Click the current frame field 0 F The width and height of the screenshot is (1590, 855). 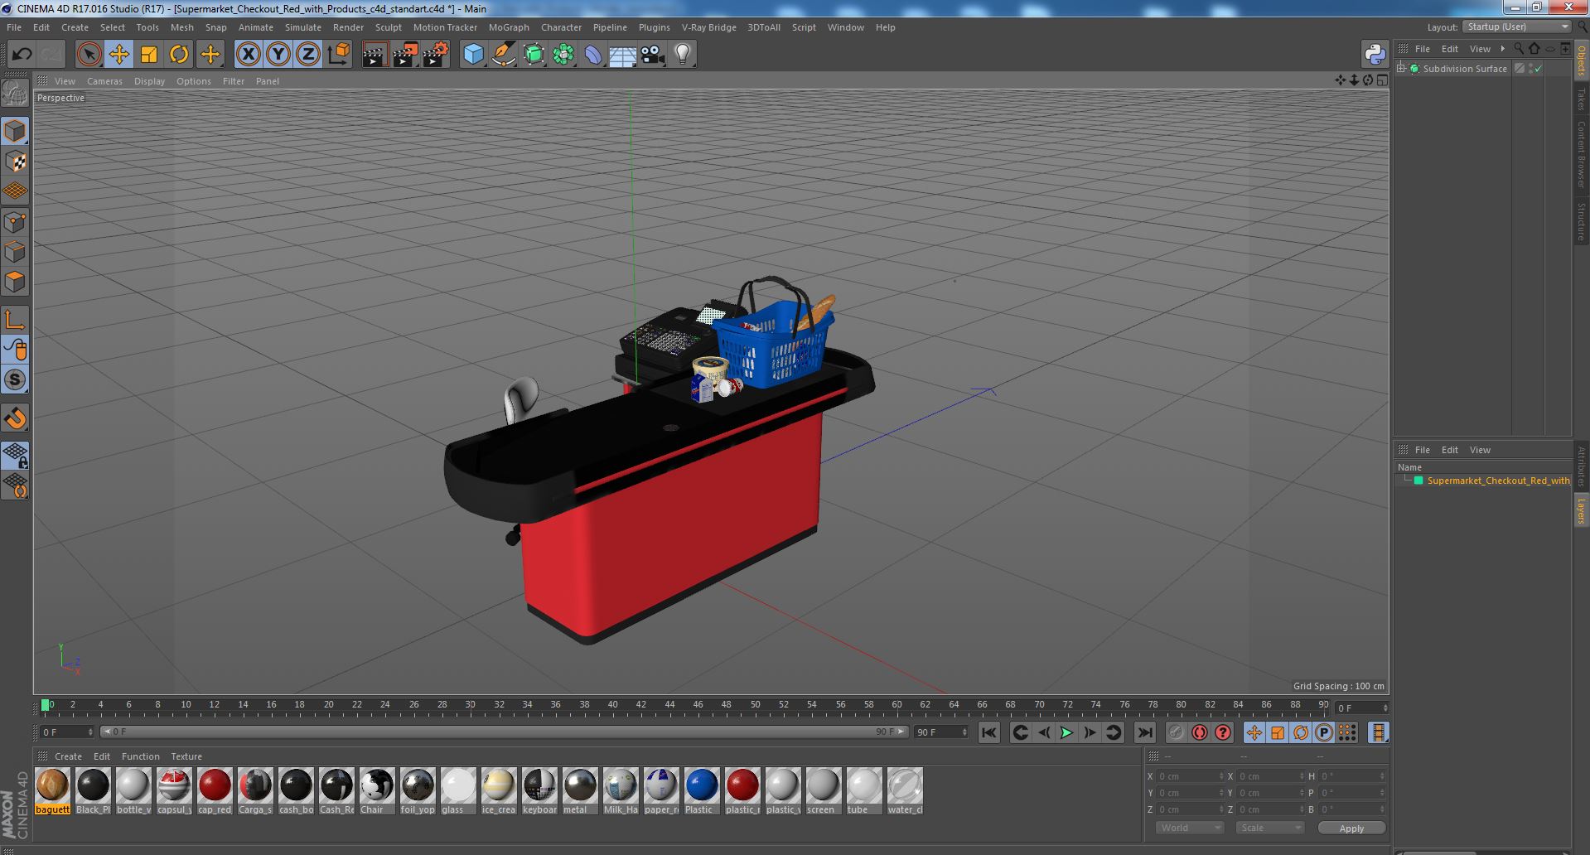pyautogui.click(x=66, y=732)
